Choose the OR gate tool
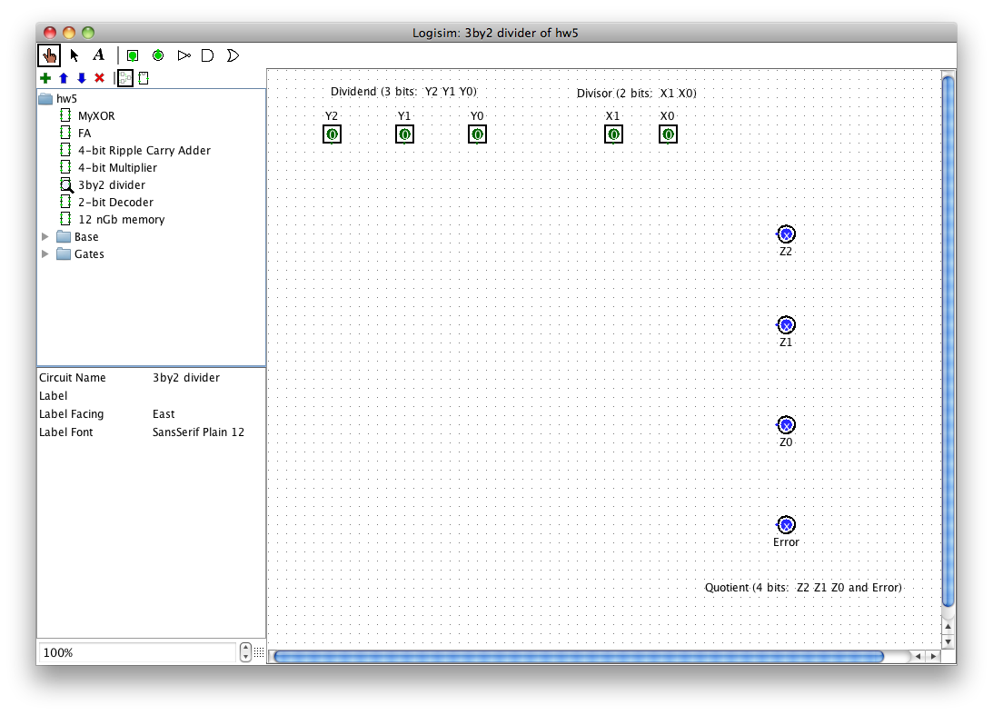 [x=233, y=55]
